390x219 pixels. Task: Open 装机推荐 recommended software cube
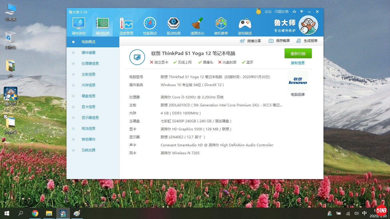coord(221,26)
